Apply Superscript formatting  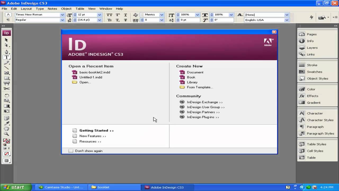pos(118,15)
